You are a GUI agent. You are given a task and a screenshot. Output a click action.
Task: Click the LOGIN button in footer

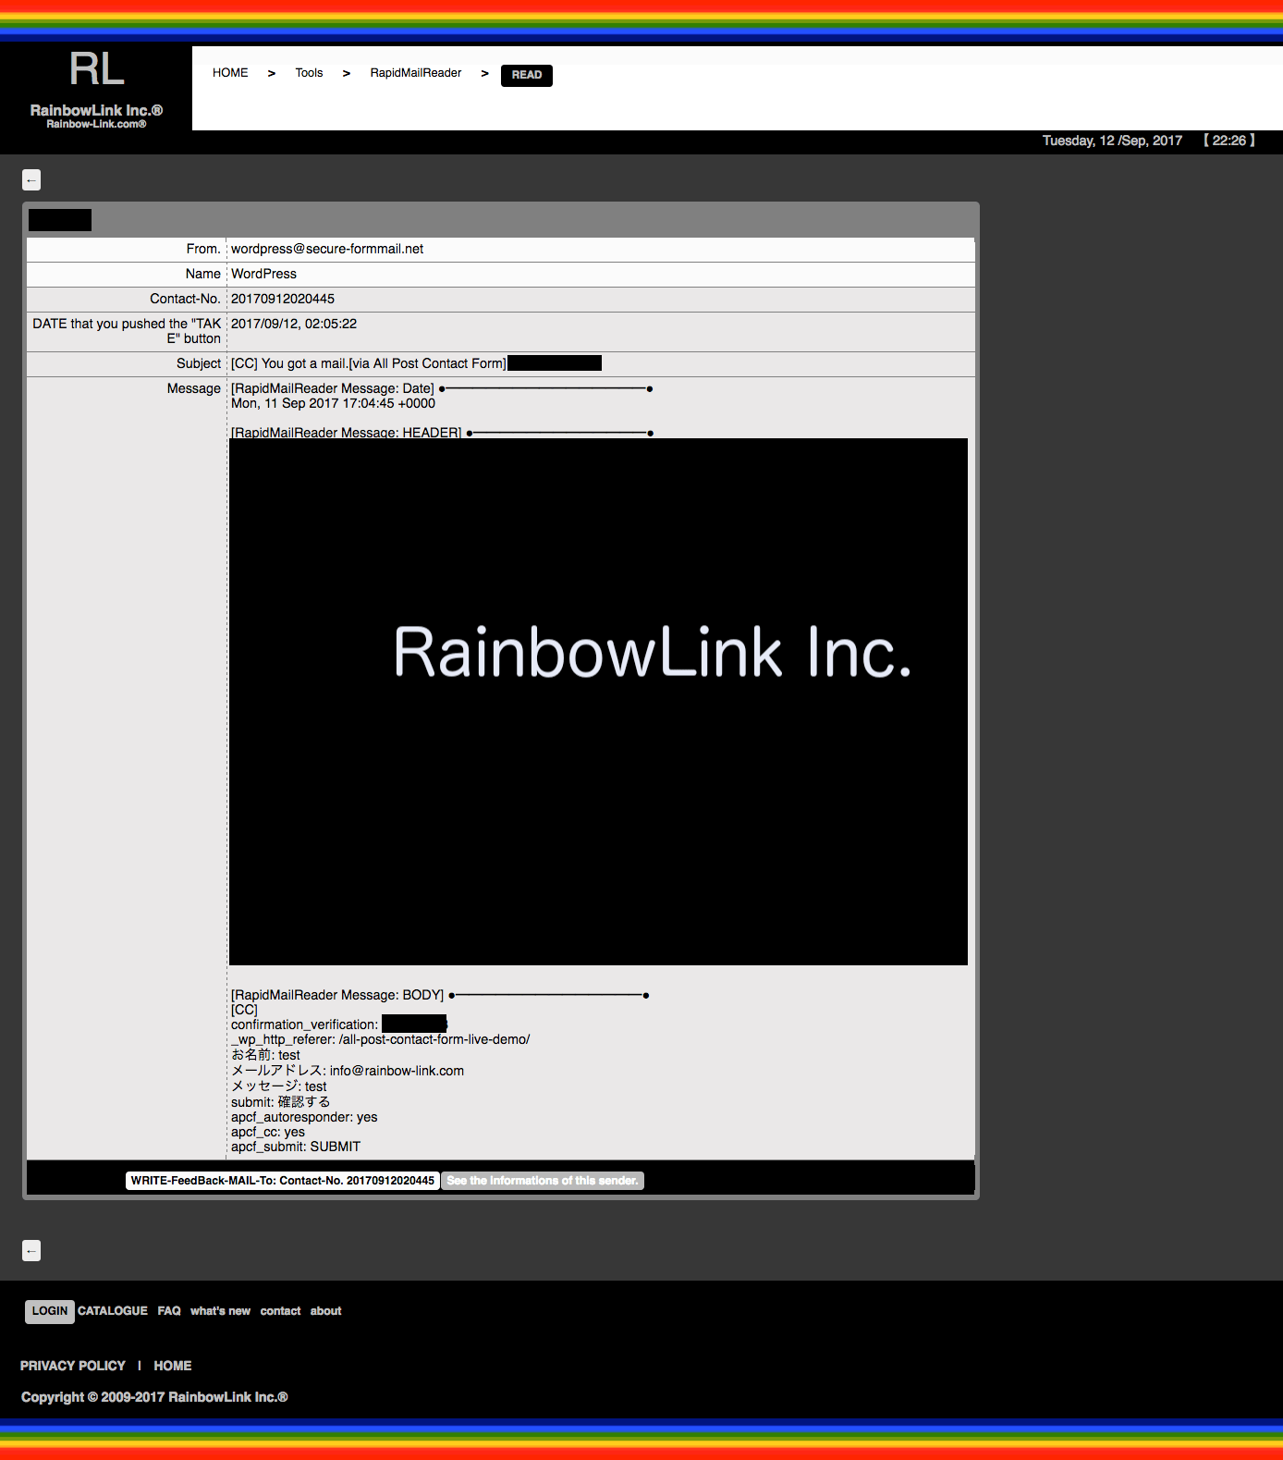tap(50, 1311)
